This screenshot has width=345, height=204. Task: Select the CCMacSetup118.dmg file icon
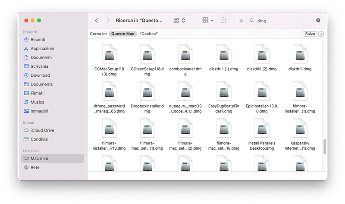147,54
